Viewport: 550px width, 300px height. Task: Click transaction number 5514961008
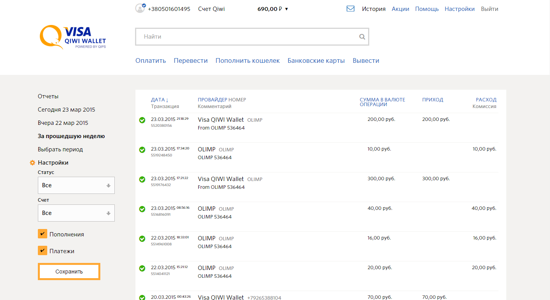(x=161, y=244)
